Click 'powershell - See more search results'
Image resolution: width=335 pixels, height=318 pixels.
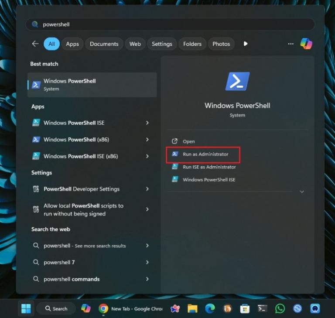pos(85,246)
